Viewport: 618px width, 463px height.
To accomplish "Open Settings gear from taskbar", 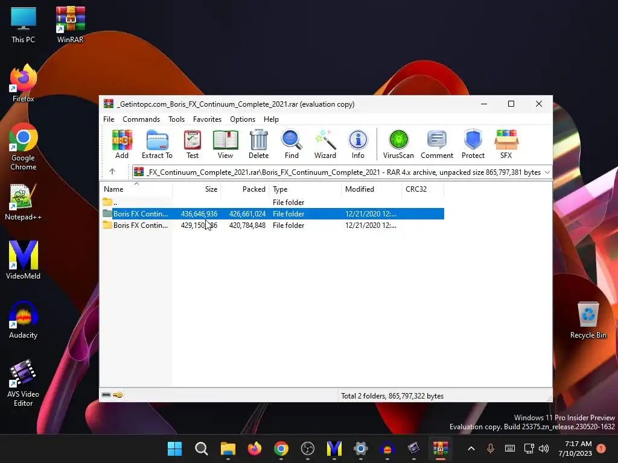I will 361,449.
